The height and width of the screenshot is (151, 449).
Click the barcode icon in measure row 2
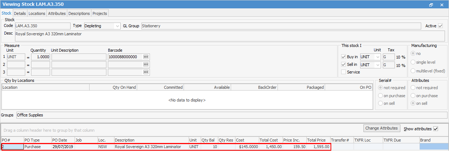[146, 64]
